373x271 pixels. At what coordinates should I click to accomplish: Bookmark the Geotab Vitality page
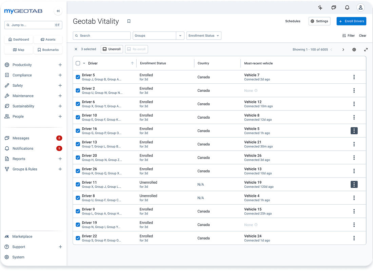129,21
